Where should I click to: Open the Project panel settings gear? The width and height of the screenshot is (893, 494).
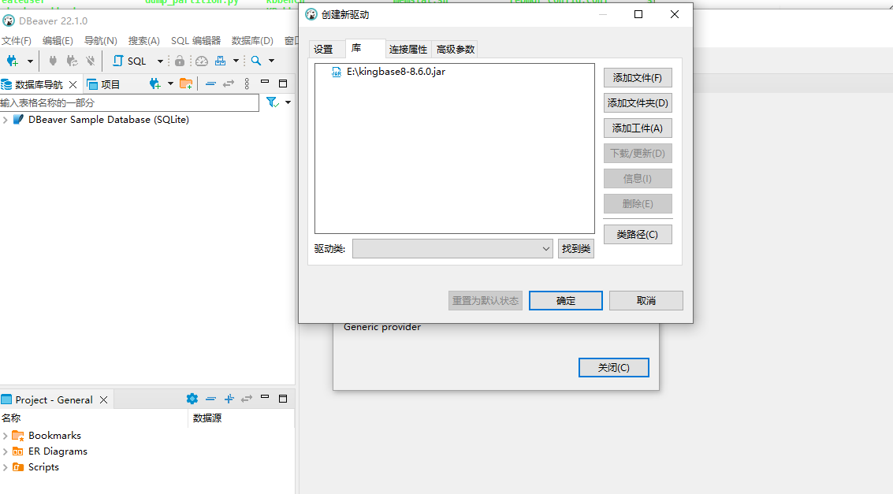pyautogui.click(x=192, y=399)
